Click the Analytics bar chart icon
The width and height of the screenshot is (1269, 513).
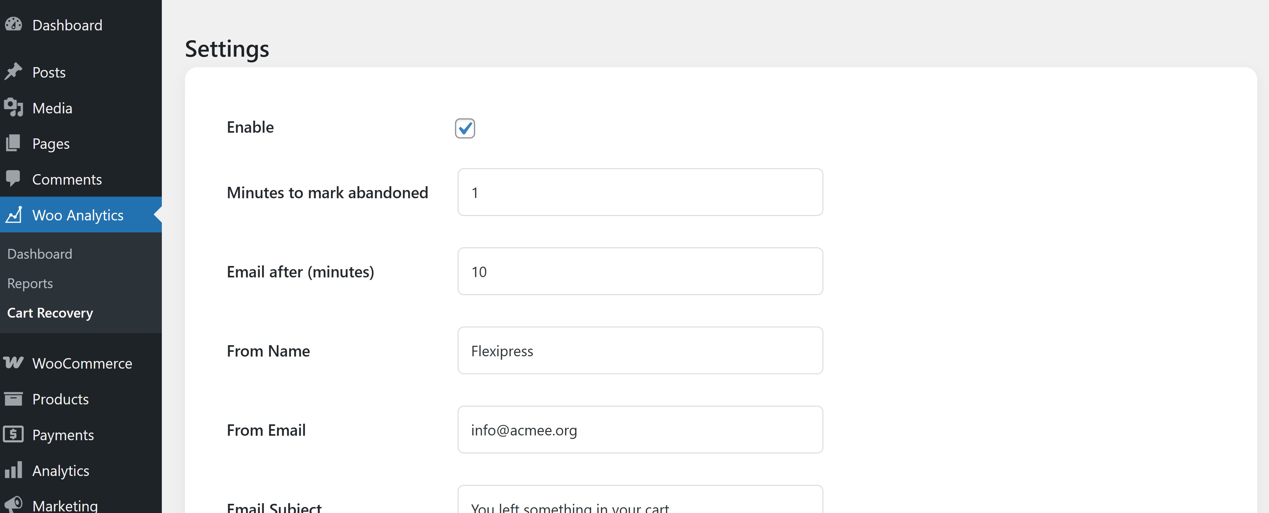(14, 470)
